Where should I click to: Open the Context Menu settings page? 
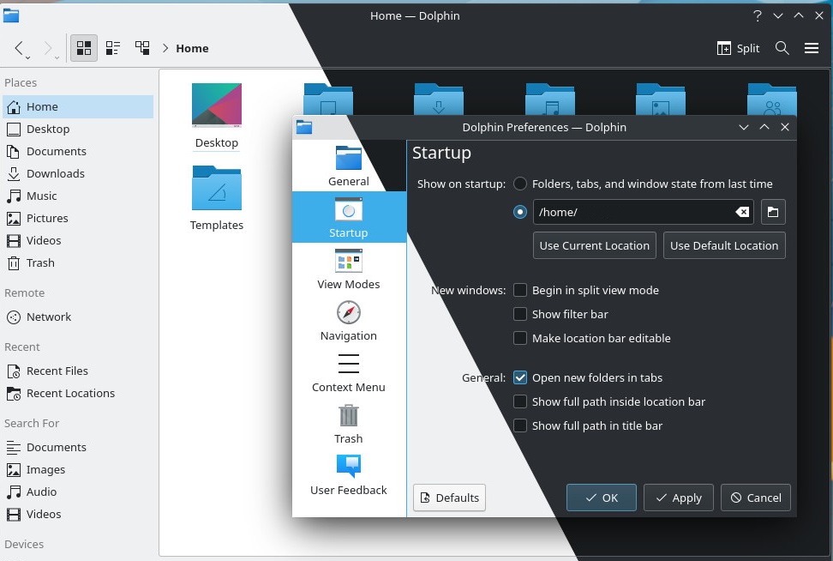coord(349,371)
